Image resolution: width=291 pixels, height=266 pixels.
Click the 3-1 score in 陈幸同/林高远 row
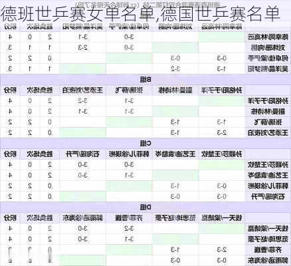[83, 37]
